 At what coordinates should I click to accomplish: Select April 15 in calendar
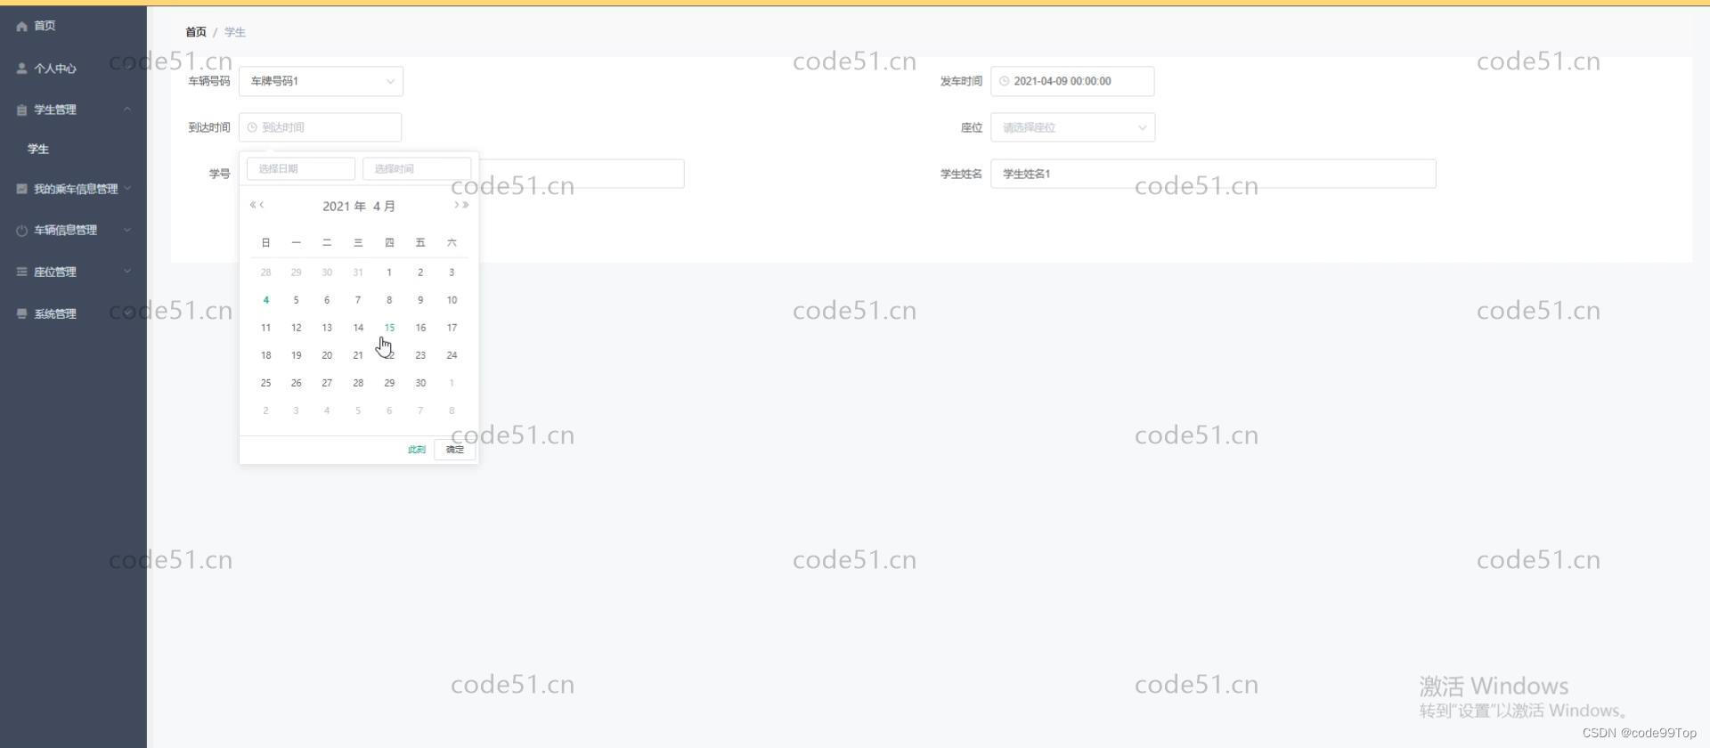tap(389, 328)
